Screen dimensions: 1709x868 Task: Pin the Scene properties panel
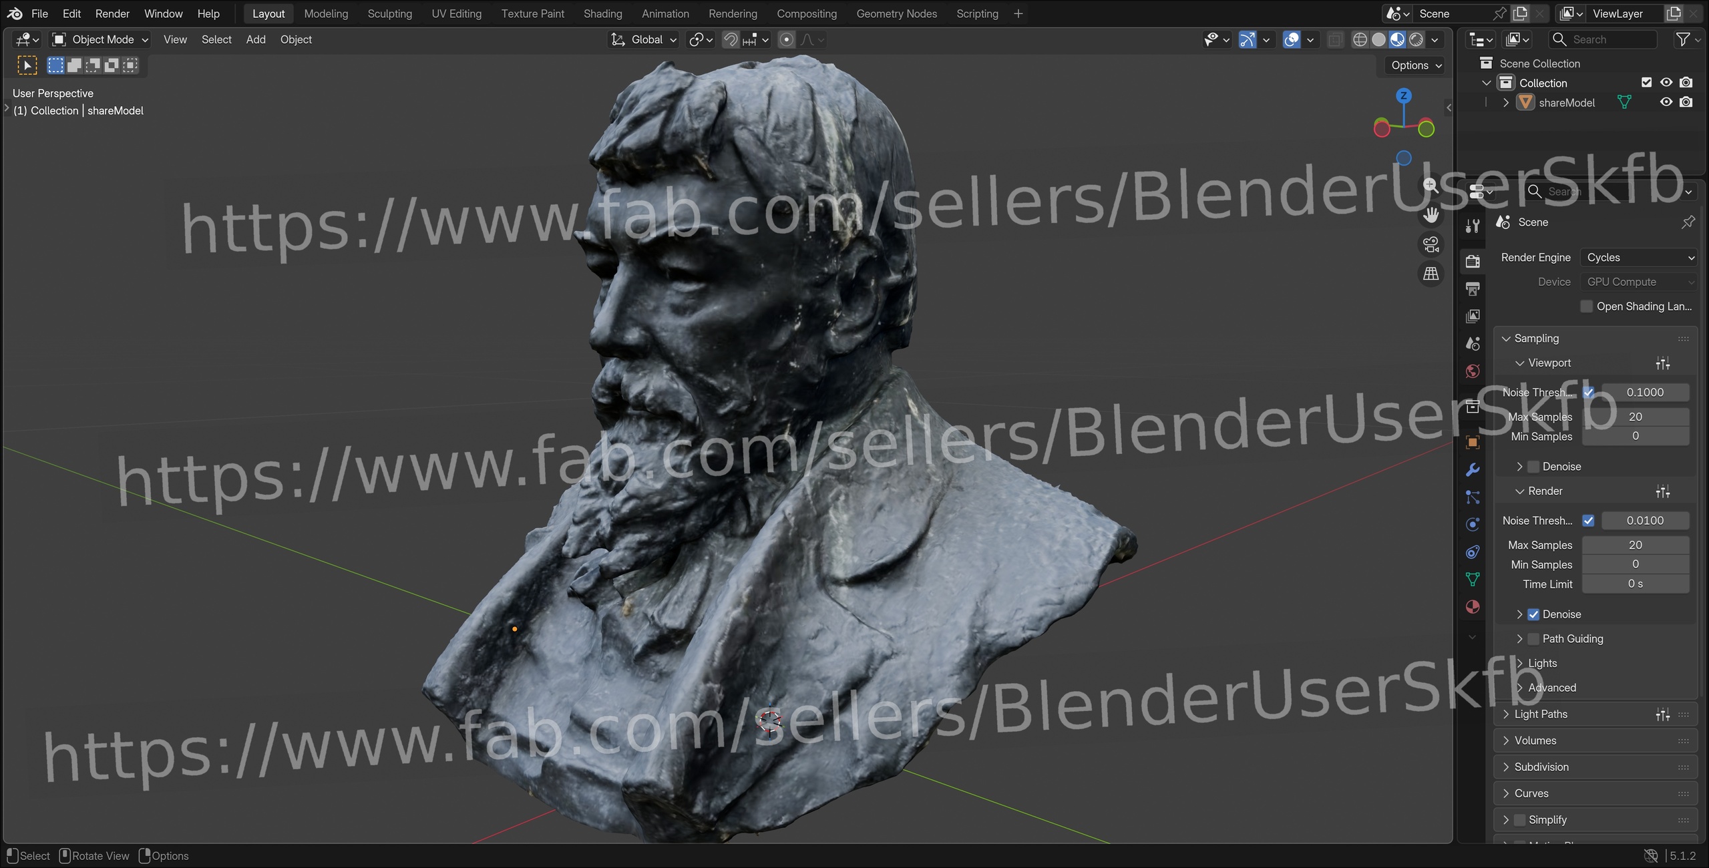click(1688, 222)
